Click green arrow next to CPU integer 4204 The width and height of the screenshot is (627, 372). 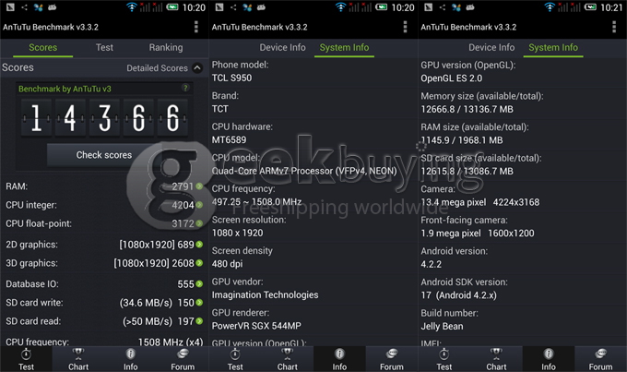(x=199, y=205)
